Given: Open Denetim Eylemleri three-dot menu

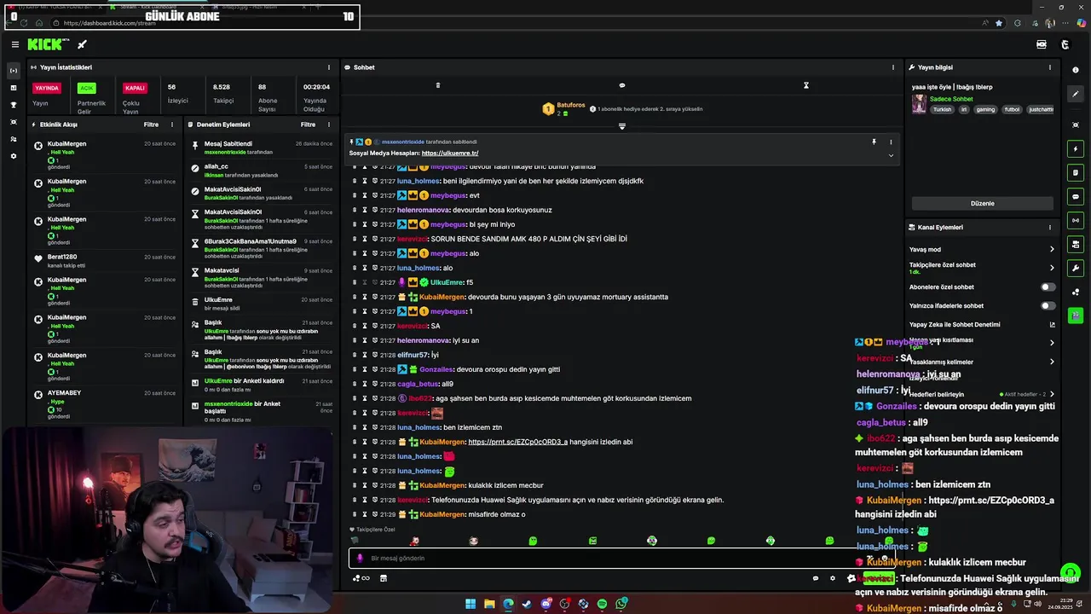Looking at the screenshot, I should click(x=328, y=125).
